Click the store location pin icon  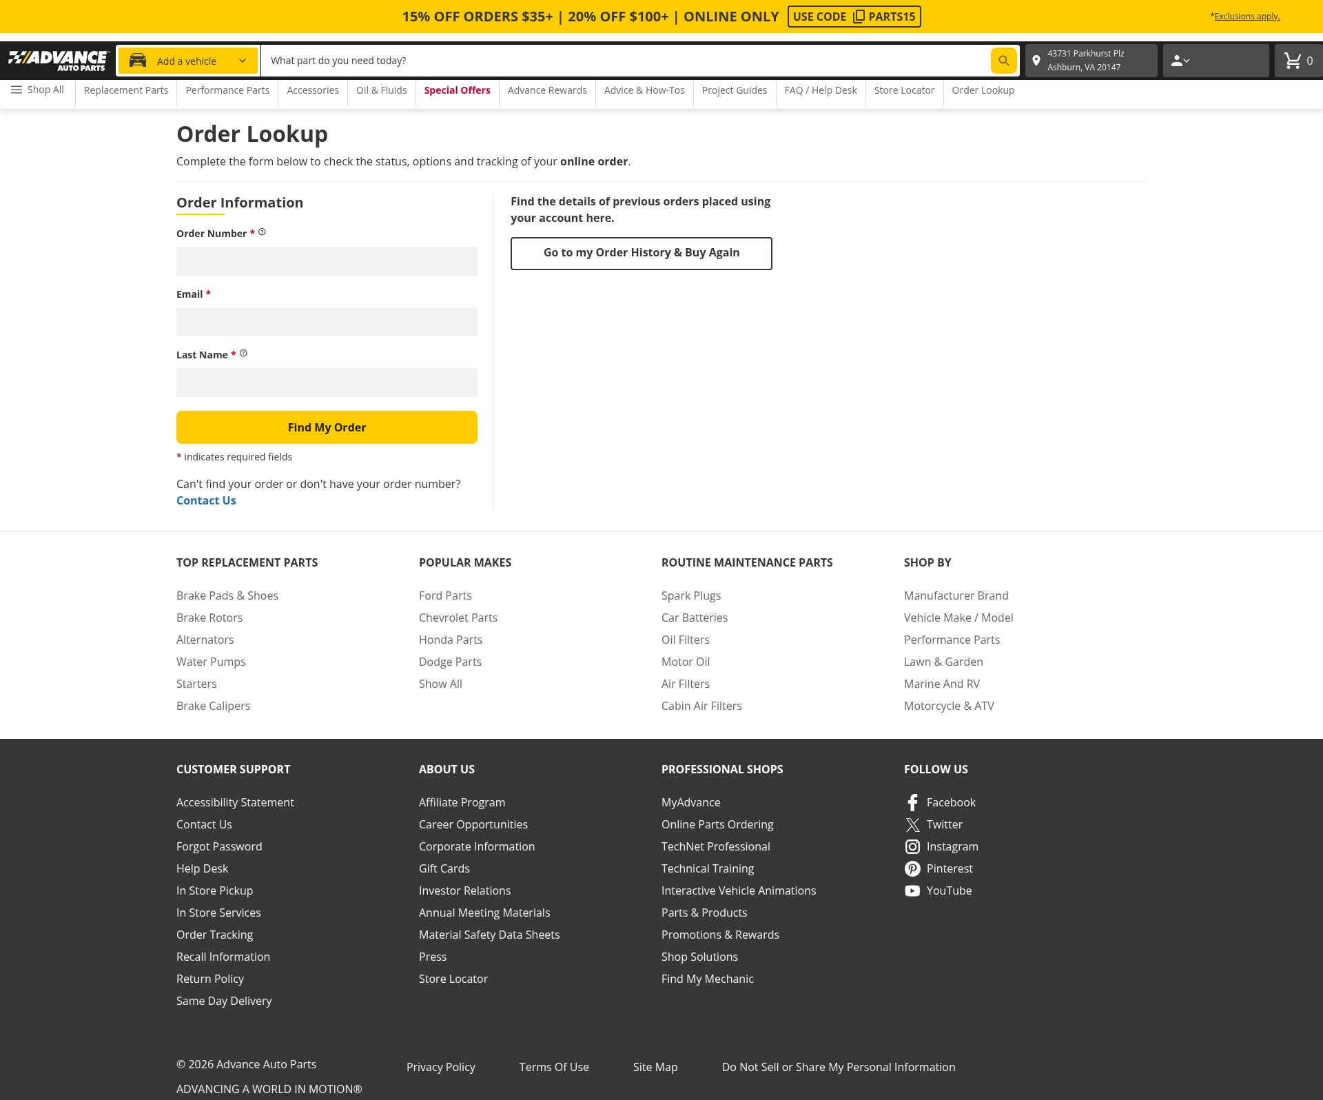[x=1036, y=61]
